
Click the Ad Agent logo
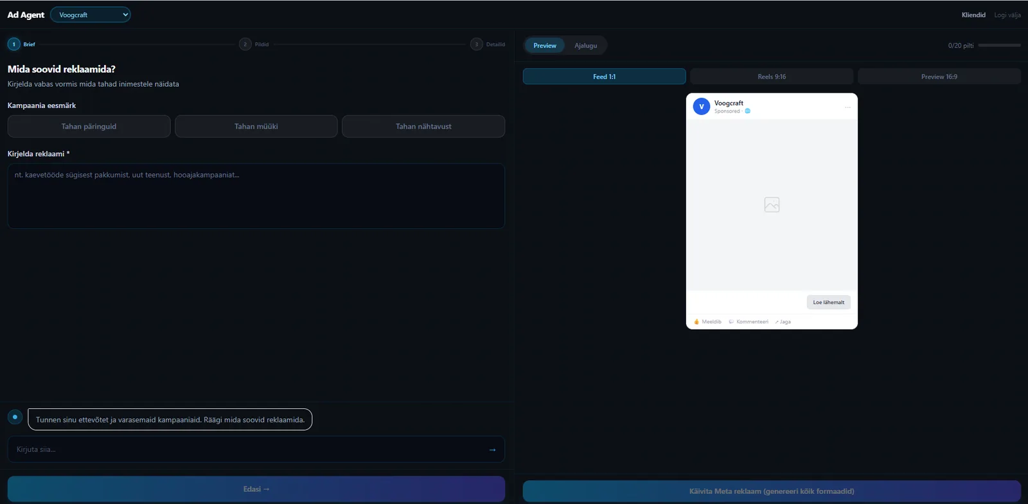click(26, 15)
